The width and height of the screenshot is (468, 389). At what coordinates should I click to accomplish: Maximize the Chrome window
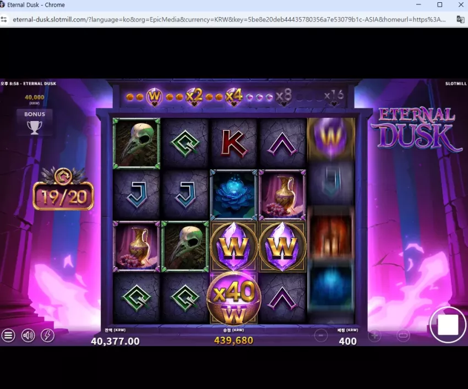[x=440, y=5]
